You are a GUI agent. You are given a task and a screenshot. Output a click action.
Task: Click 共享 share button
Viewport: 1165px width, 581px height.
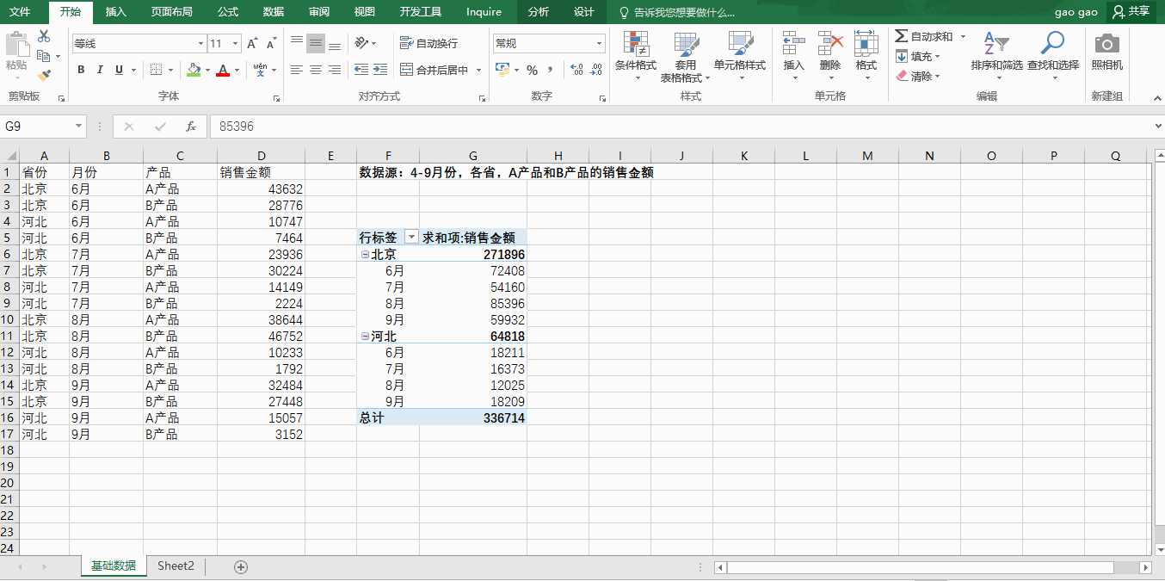tap(1131, 12)
